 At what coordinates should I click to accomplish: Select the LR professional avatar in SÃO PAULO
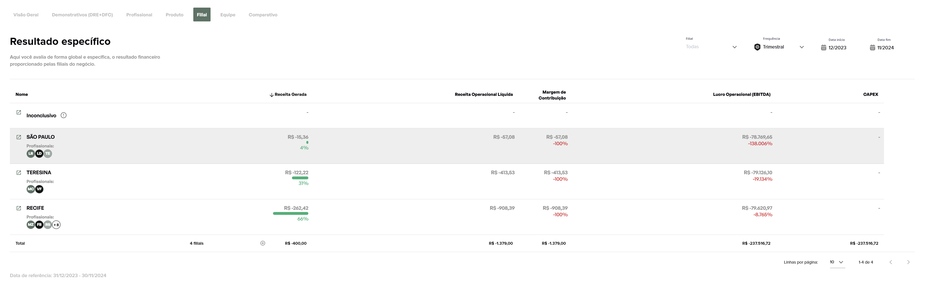tap(31, 154)
